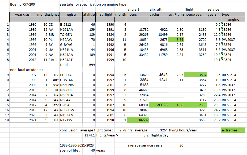The image size is (247, 155).
Task: Select the green 3894 hours/year cell
Action: coord(195,75)
